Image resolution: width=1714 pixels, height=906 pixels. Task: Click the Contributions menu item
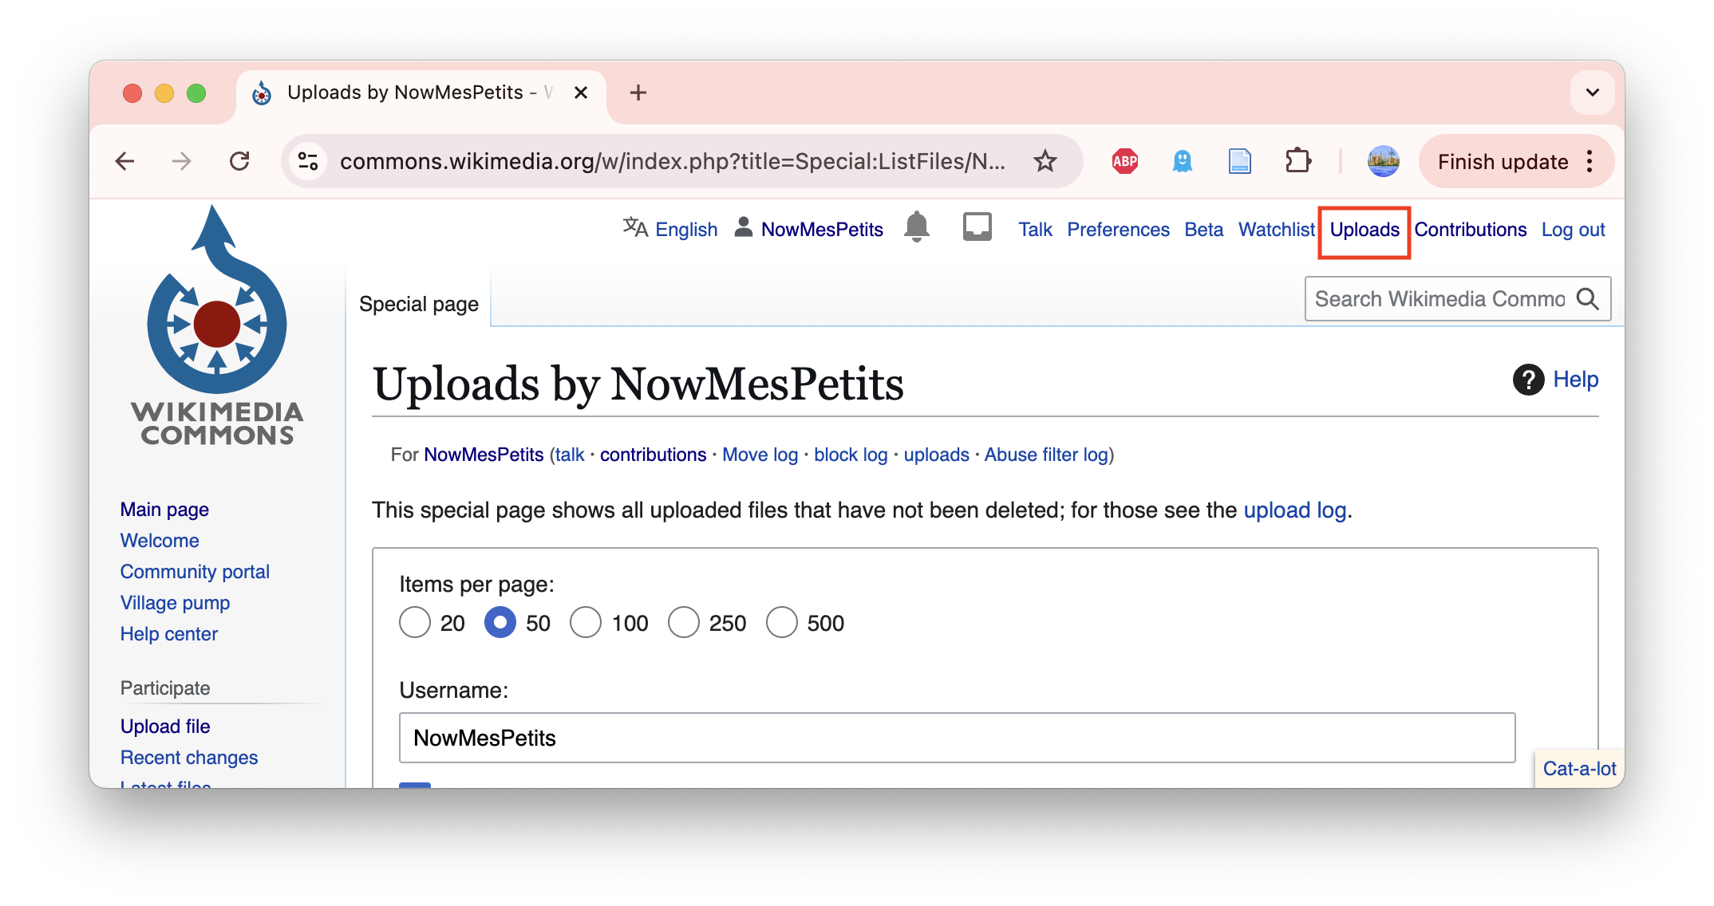1471,230
